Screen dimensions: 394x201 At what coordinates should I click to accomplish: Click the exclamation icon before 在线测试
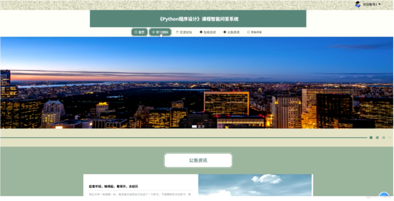[201, 32]
